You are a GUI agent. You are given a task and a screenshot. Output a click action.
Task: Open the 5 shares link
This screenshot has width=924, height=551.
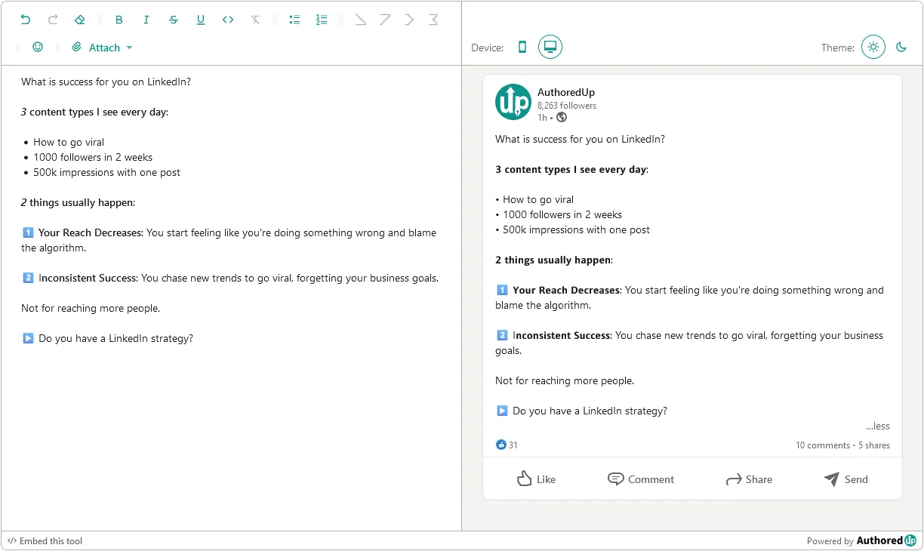coord(874,445)
